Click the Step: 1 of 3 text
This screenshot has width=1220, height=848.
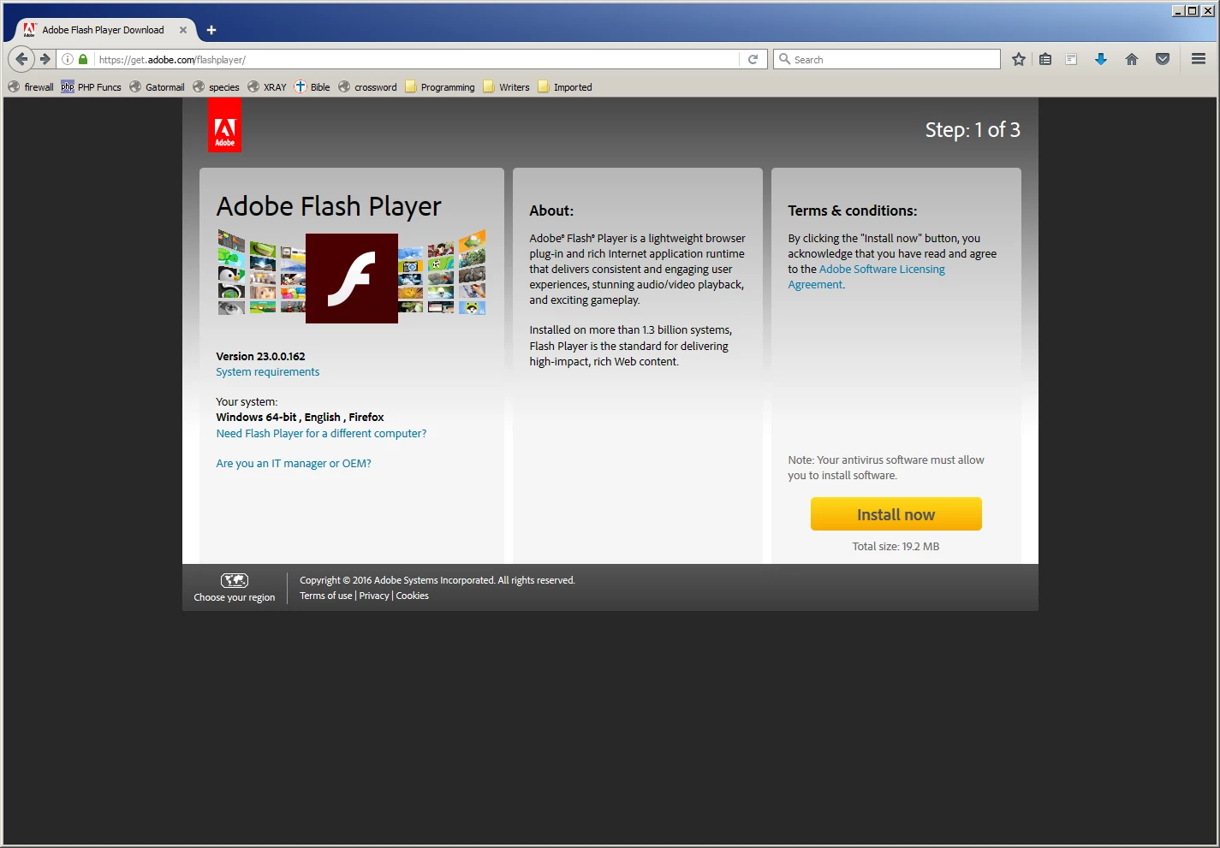[973, 130]
